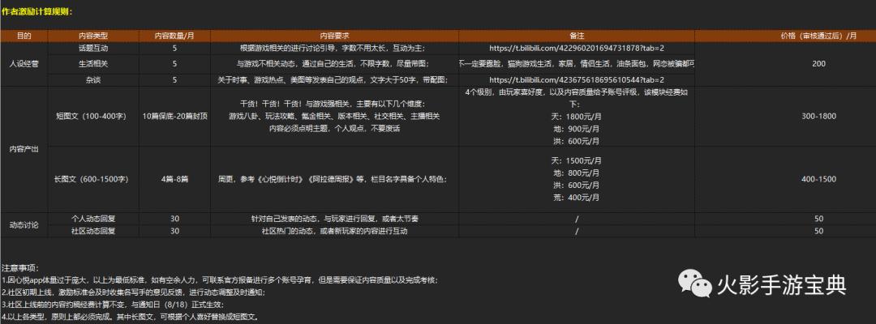Select the 4个级别 rating explanation in 备注
876x324 pixels.
tap(577, 98)
